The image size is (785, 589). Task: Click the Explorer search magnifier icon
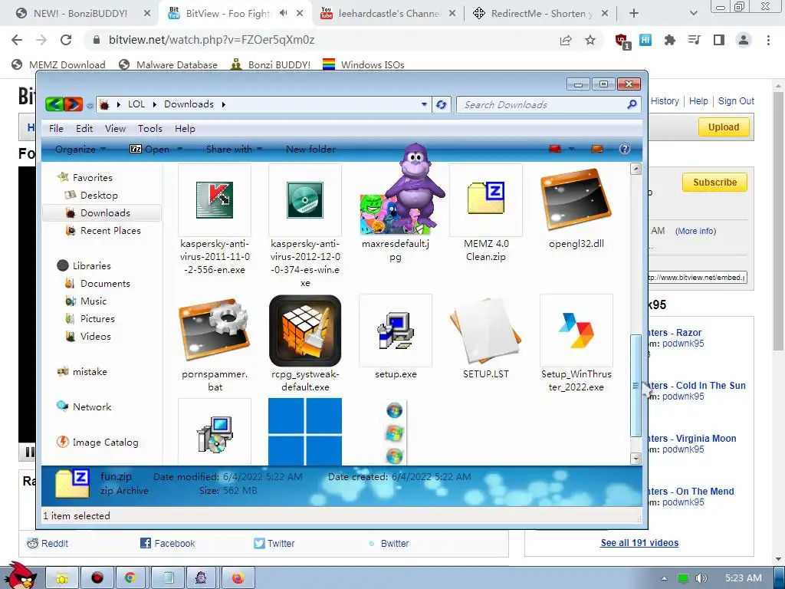click(632, 104)
